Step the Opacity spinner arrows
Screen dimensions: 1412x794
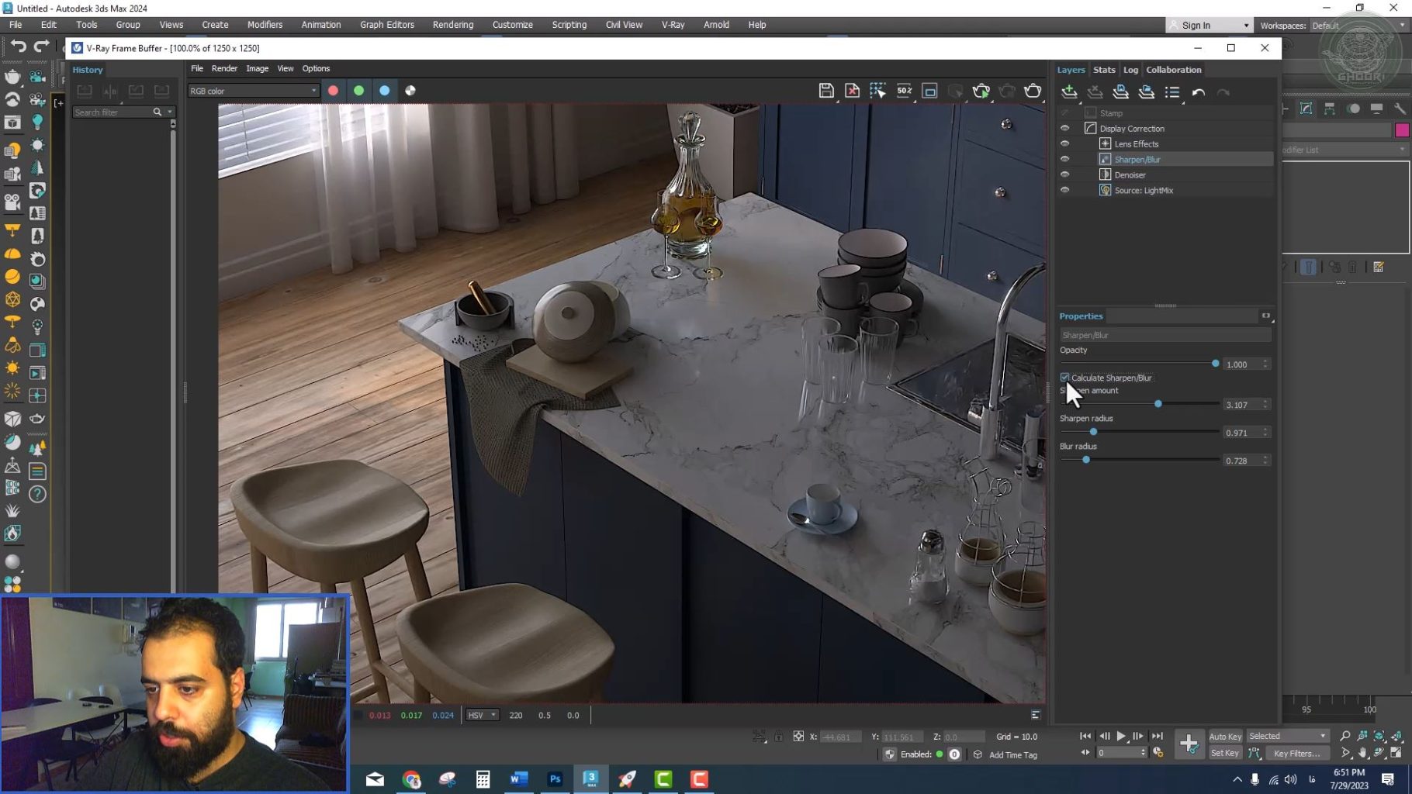1265,364
